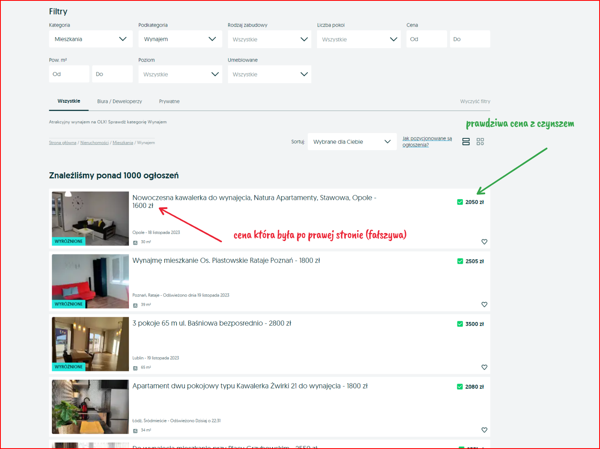Expand the Poziom dropdown
This screenshot has height=449, width=600.
(x=180, y=74)
